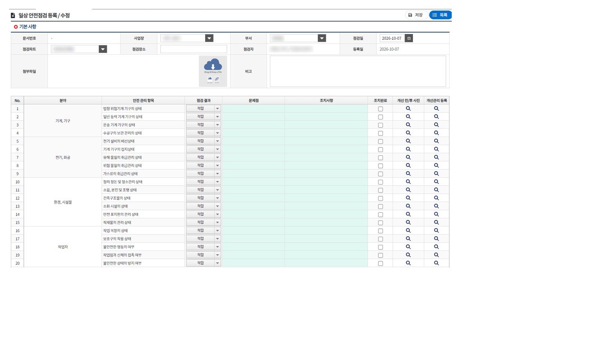Tick the 조치완료 checkbox in row 10
This screenshot has width=599, height=337.
point(380,182)
